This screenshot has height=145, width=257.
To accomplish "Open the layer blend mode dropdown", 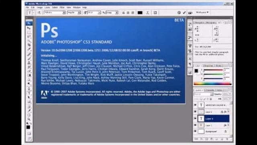I will point(204,94).
